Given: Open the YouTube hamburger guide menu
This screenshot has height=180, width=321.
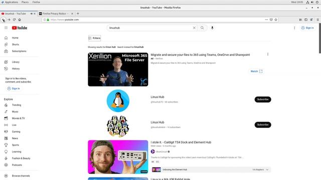Looking at the screenshot, I should [x=6, y=28].
